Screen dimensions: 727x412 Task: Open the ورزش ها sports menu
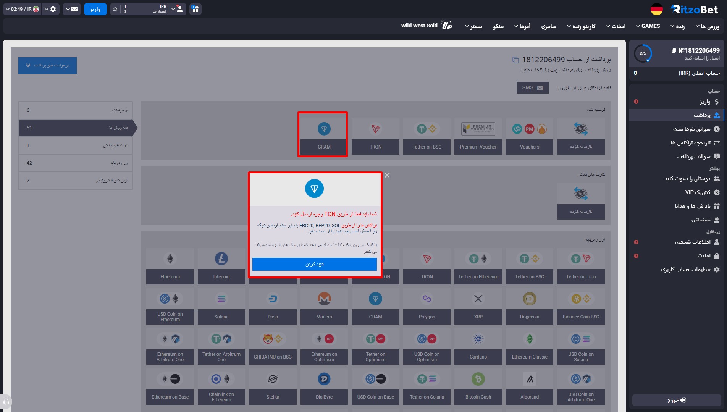click(708, 26)
